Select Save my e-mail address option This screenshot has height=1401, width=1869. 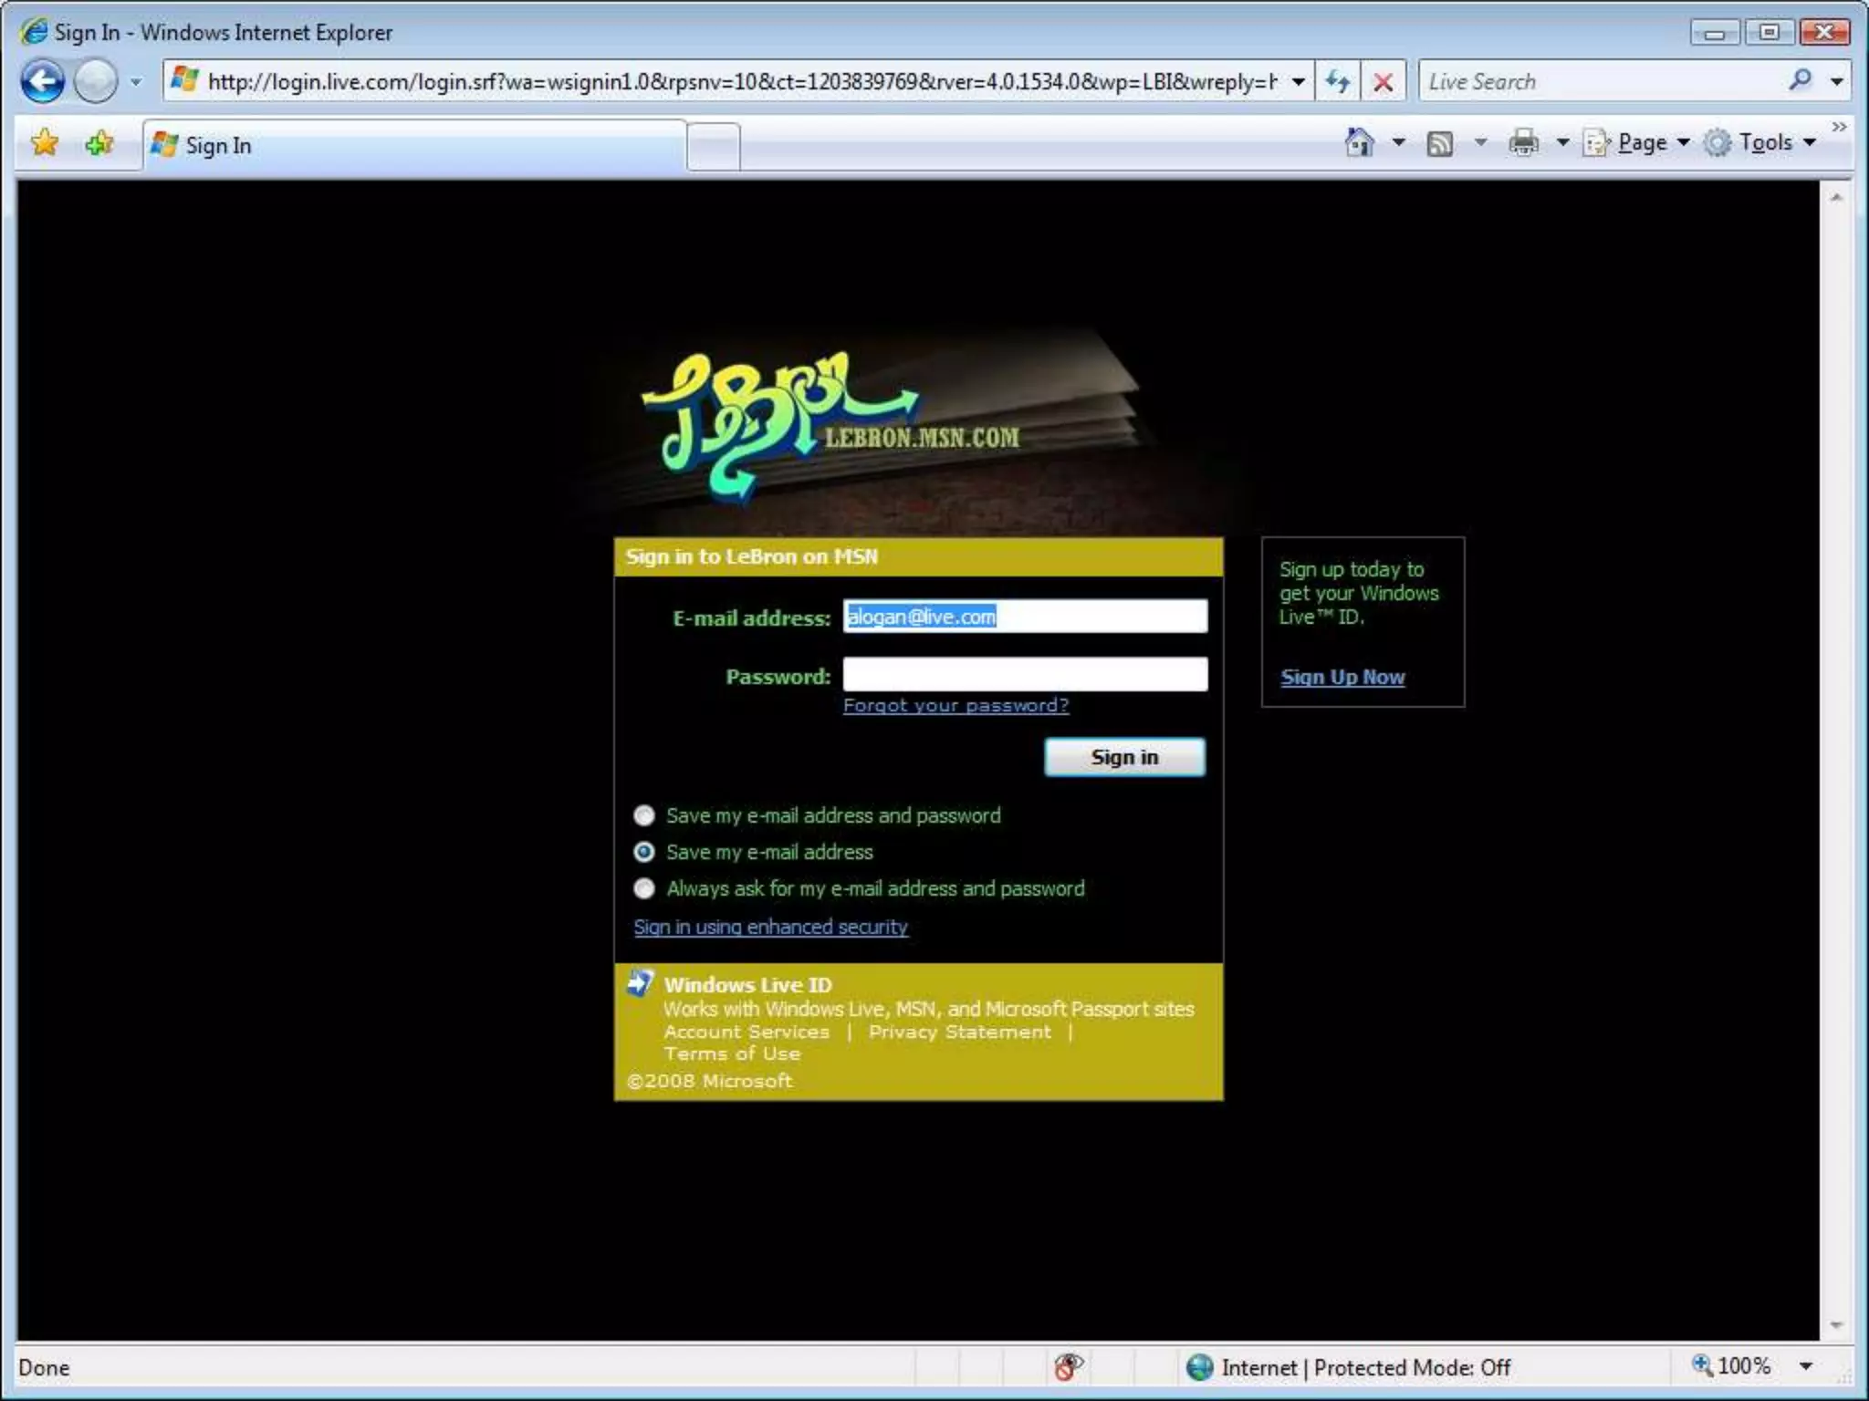point(644,851)
